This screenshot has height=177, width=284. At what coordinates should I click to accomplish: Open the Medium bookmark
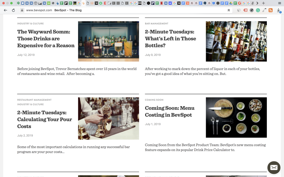[96, 3]
